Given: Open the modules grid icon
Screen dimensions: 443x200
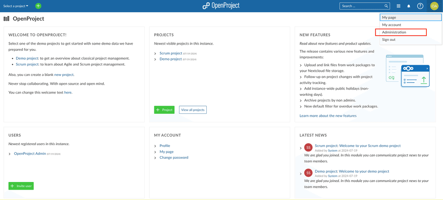Looking at the screenshot, I should click(x=399, y=6).
